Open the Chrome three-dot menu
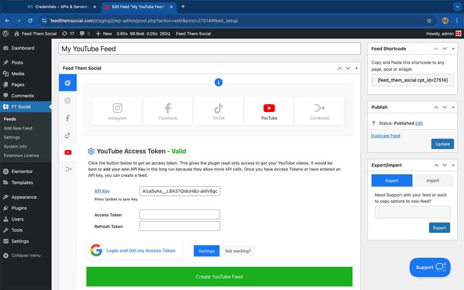 pos(457,21)
